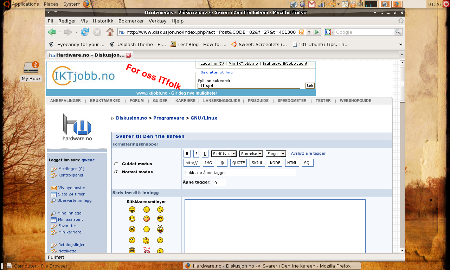This screenshot has width=450, height=270.
Task: Click the network signal bars icon in panel
Action: [x=321, y=4]
